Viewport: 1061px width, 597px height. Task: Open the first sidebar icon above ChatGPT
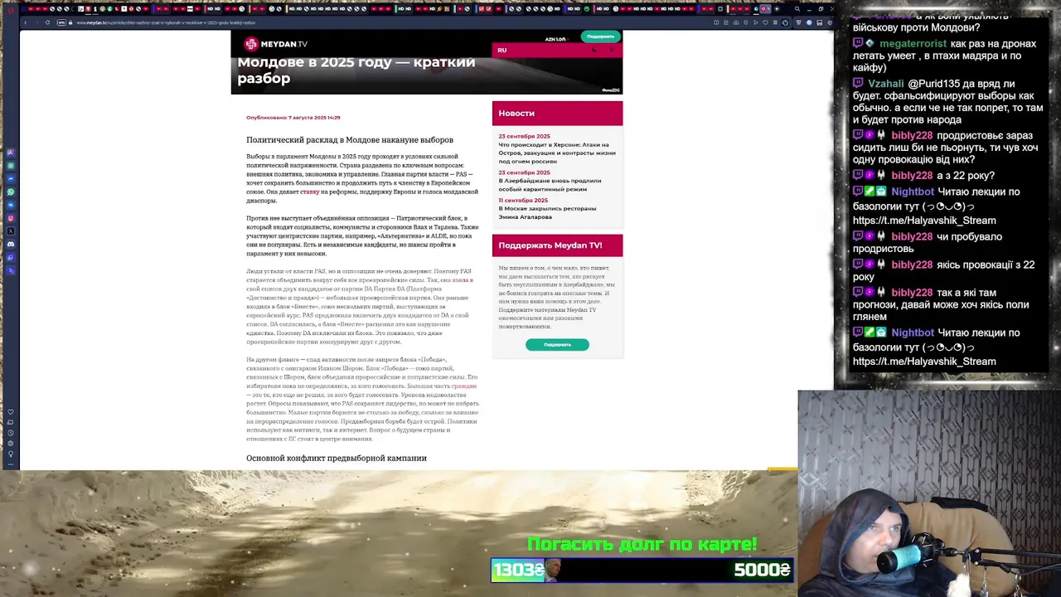(11, 153)
